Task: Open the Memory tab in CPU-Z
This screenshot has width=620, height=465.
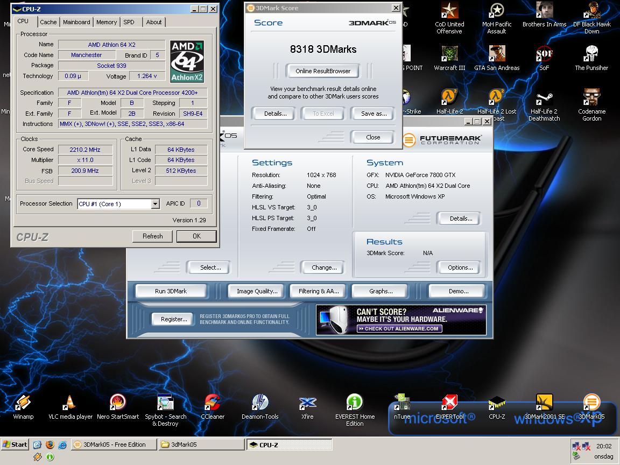Action: [107, 22]
